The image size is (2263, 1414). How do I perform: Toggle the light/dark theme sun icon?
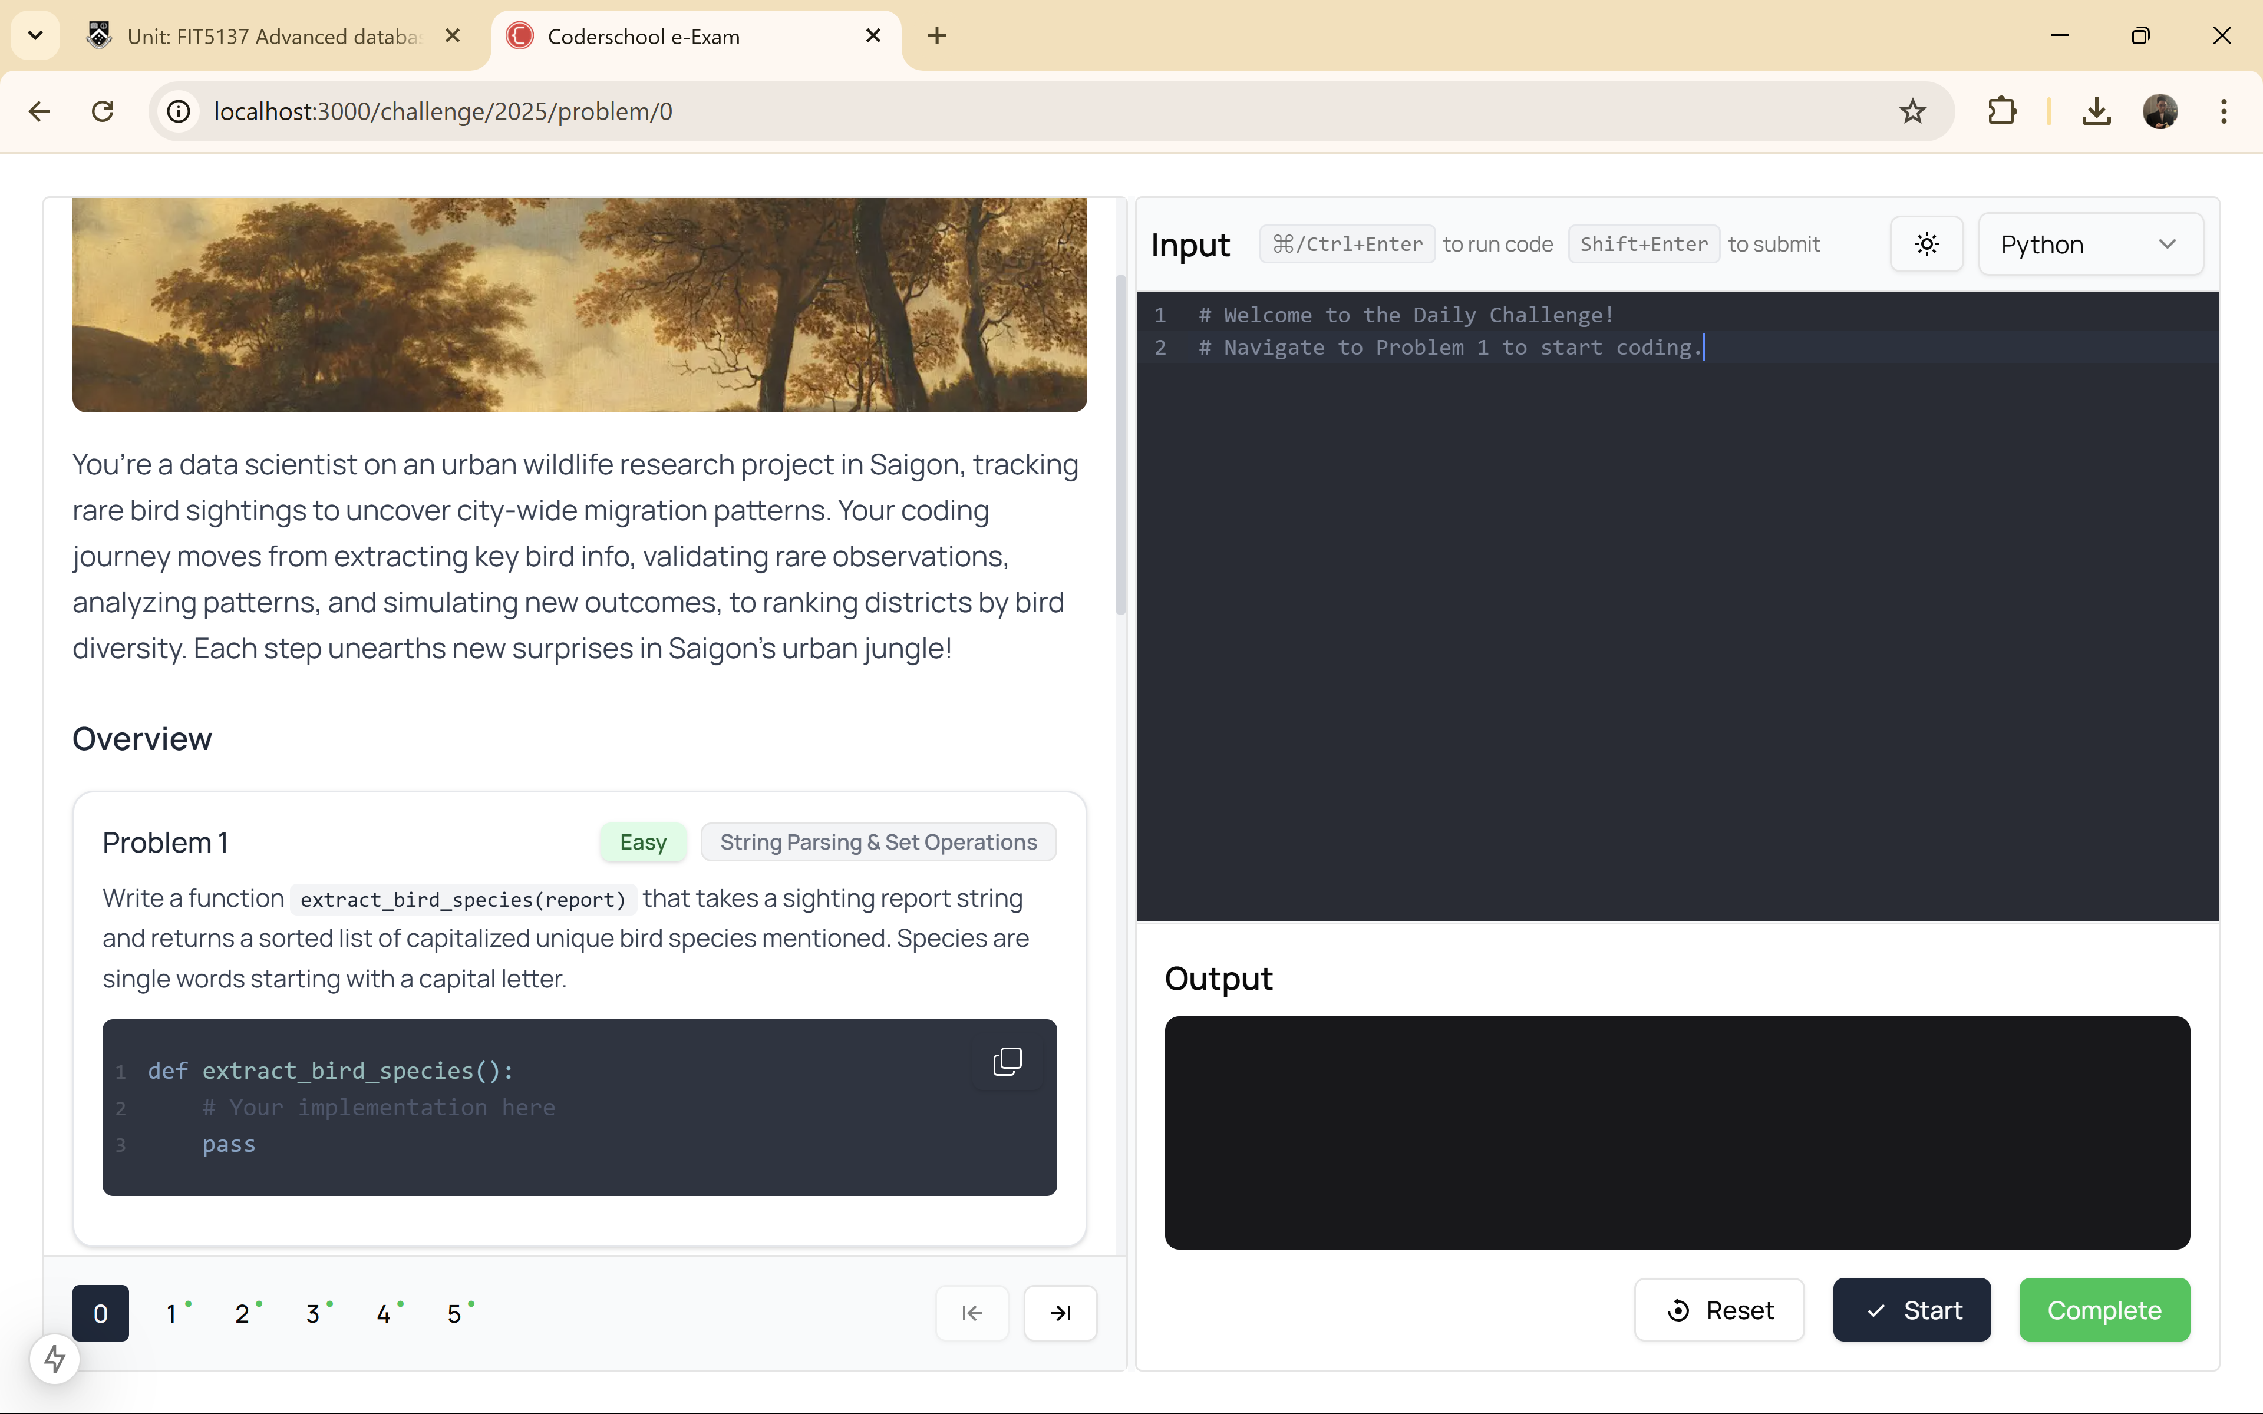coord(1926,244)
